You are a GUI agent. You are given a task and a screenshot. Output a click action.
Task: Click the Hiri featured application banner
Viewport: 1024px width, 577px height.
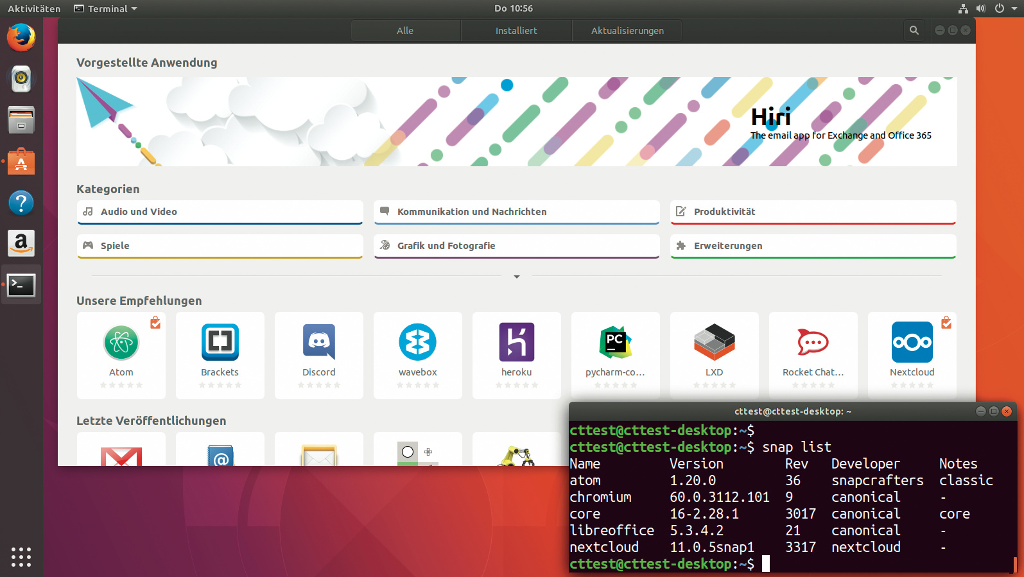click(x=516, y=121)
